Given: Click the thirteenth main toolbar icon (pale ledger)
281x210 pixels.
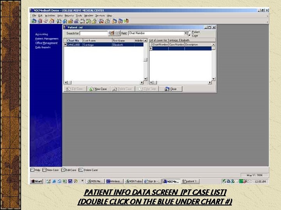Looking at the screenshot, I should (x=107, y=21).
